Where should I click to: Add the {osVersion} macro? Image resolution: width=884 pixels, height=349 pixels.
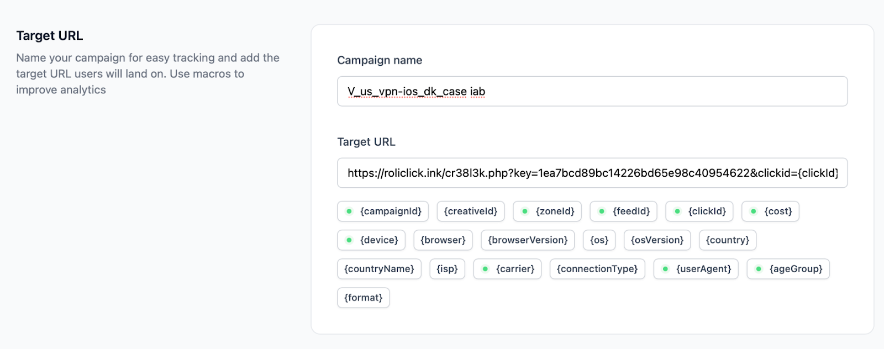657,240
